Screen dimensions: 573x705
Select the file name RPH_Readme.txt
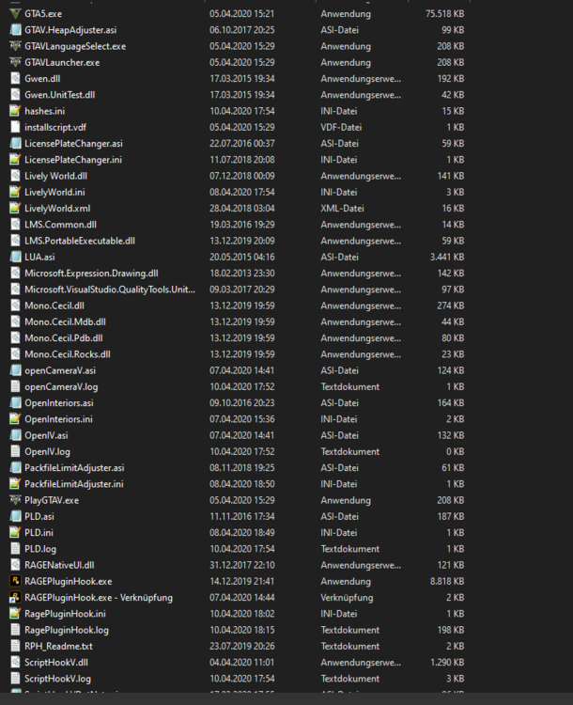(58, 646)
